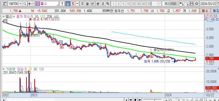Screen dimensions: 219x101
Task: Click the 353 candle count field
Action: (x=166, y=4)
